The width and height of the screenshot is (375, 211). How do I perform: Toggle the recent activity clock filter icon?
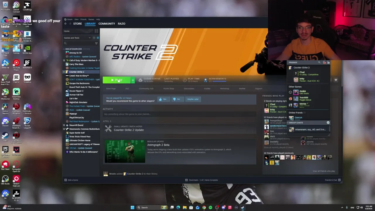pos(94,38)
